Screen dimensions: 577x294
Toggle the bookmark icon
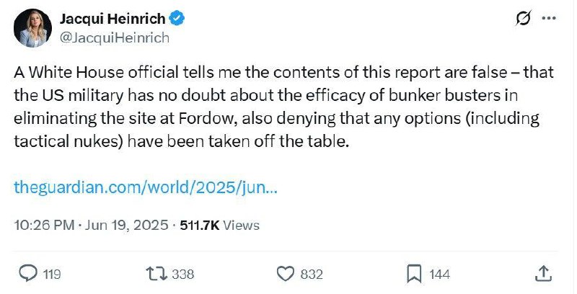coord(415,273)
